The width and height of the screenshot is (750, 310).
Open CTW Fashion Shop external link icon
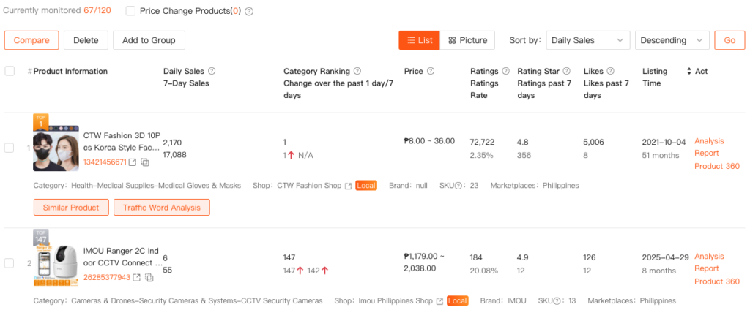coord(349,186)
